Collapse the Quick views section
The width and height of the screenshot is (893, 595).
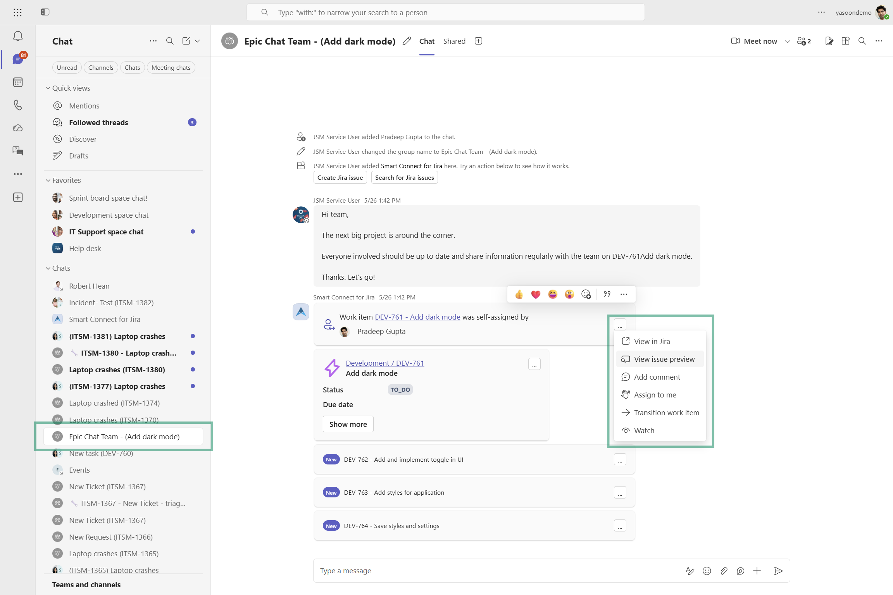tap(48, 88)
